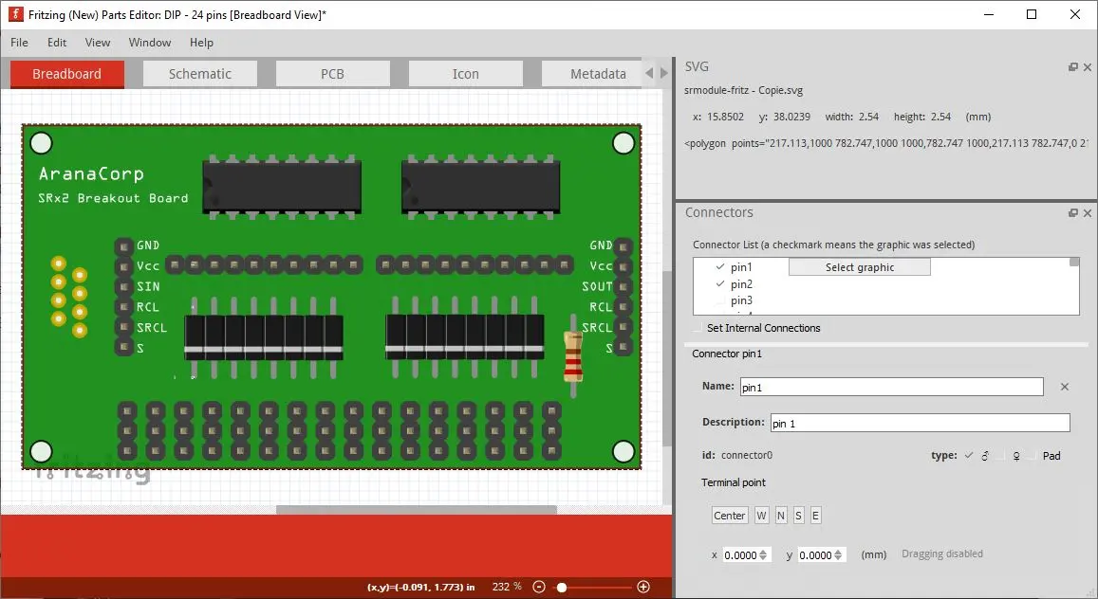Image resolution: width=1098 pixels, height=599 pixels.
Task: Close the Connectors panel
Action: tap(1088, 213)
